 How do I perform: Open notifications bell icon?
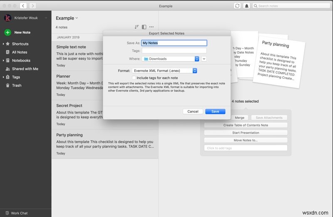[x=246, y=6]
